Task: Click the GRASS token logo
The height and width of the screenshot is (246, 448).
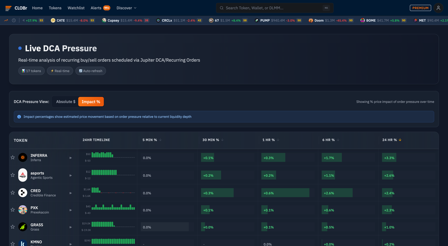Action: click(x=23, y=227)
